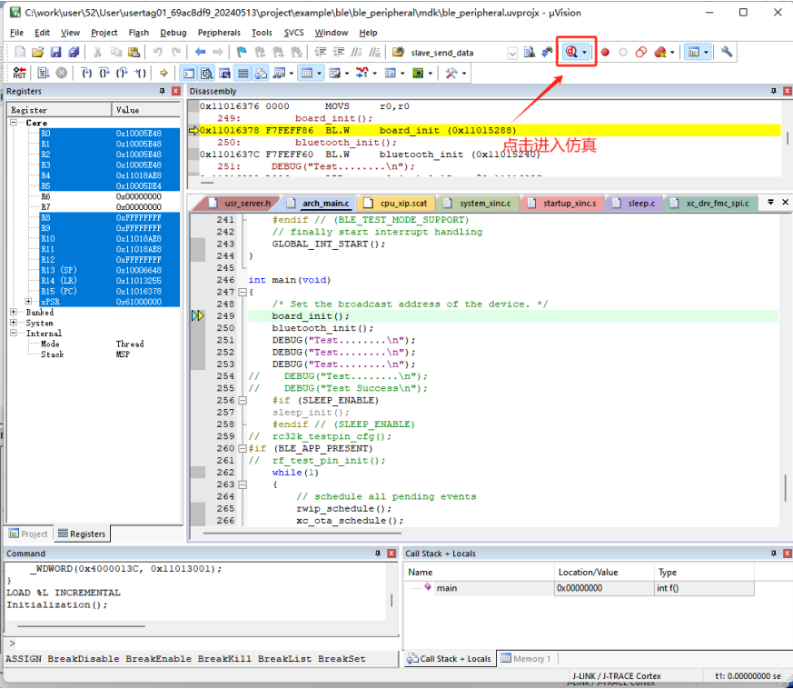Open Watch windows dropdown arrow
Viewport: 793px width, 689px height.
pyautogui.click(x=292, y=74)
